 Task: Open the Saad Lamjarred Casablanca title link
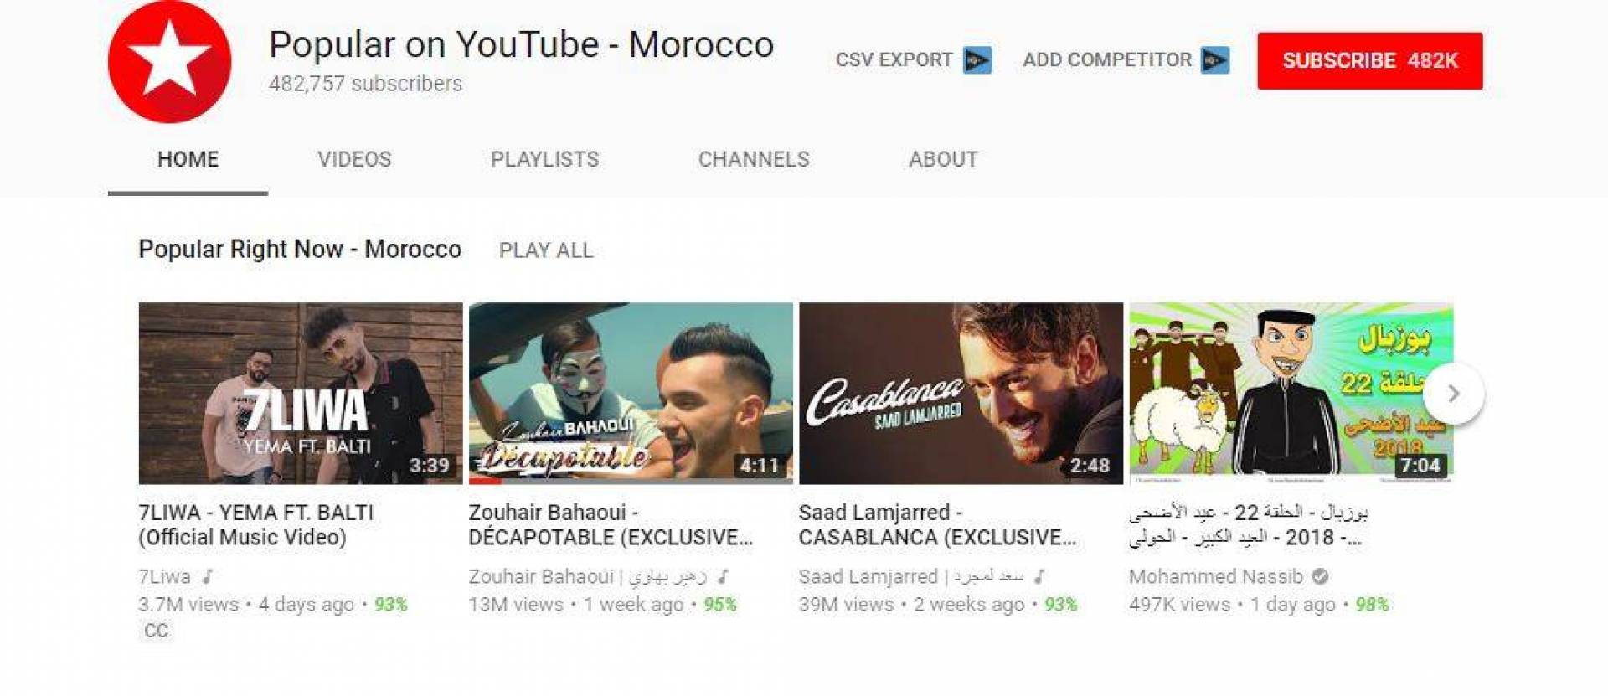937,524
